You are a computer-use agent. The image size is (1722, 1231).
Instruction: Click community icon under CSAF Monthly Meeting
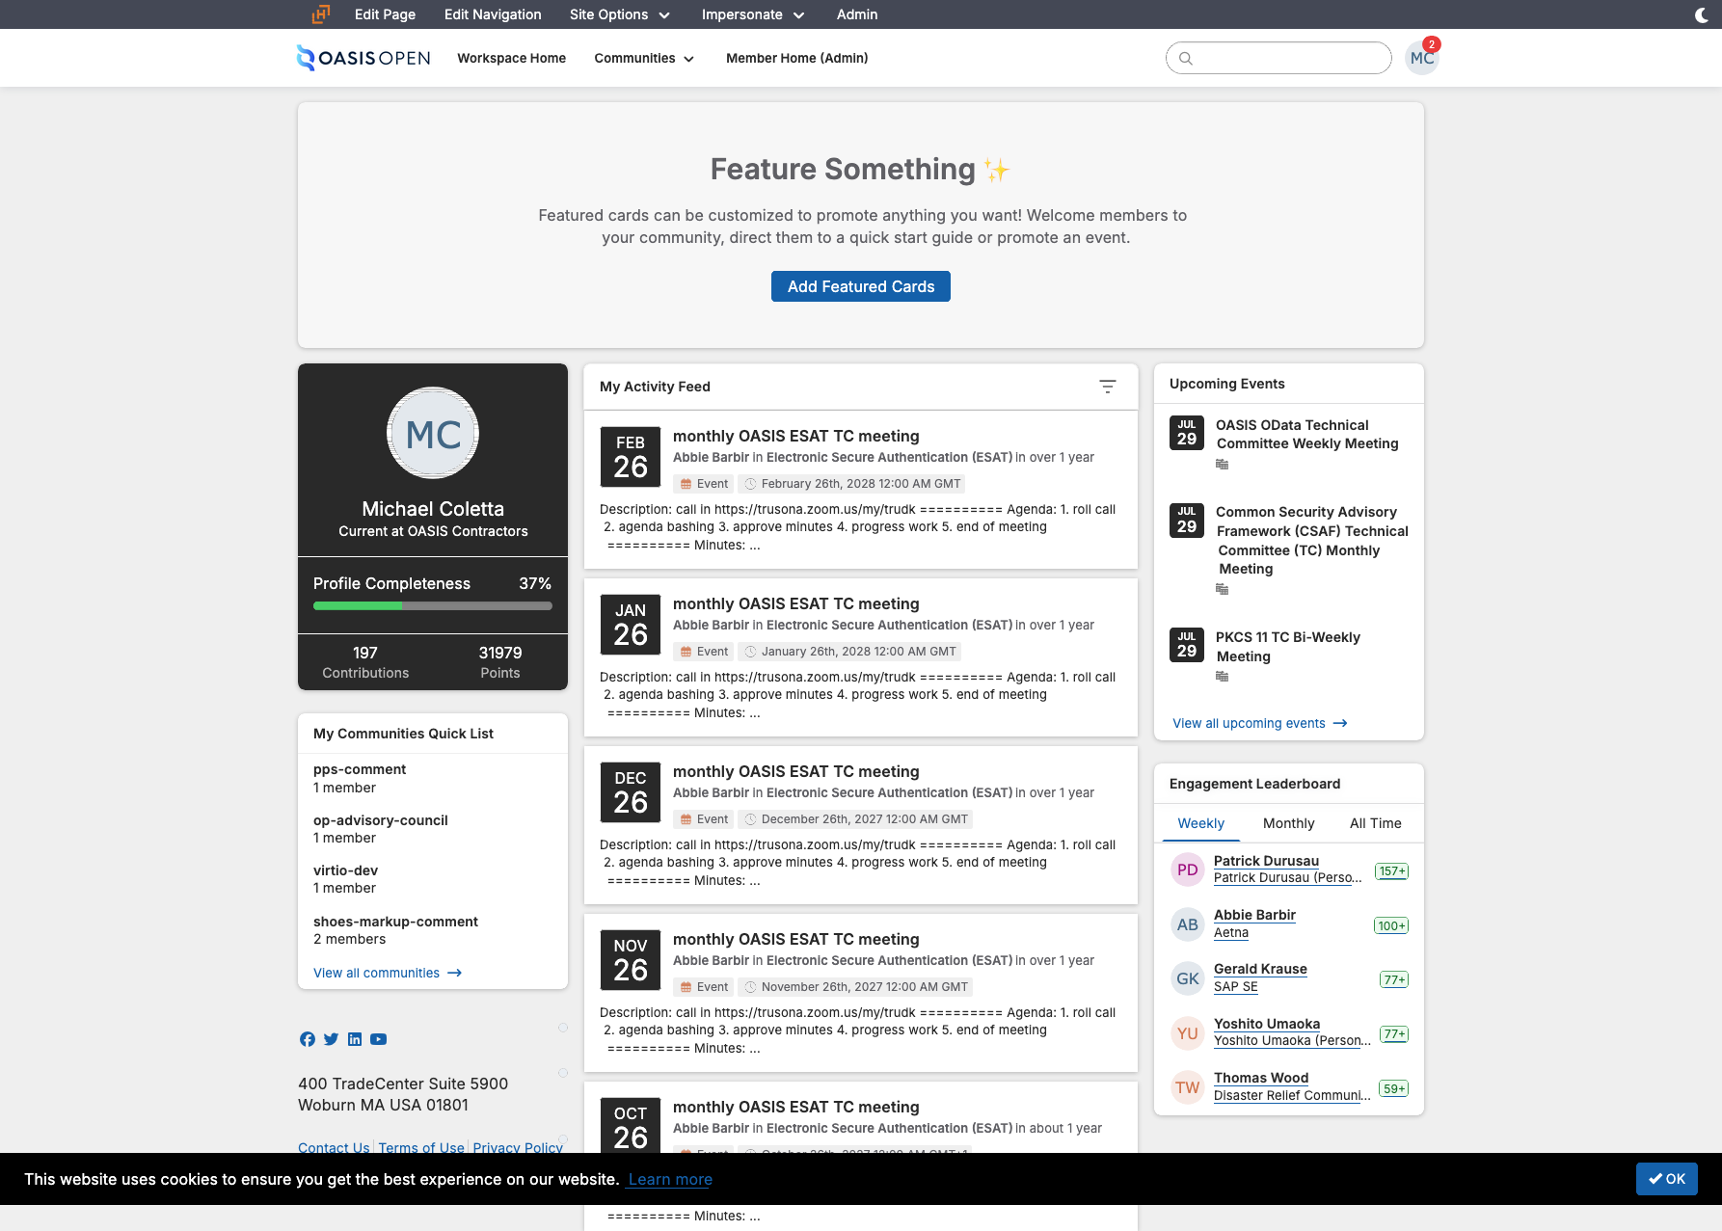pos(1223,589)
